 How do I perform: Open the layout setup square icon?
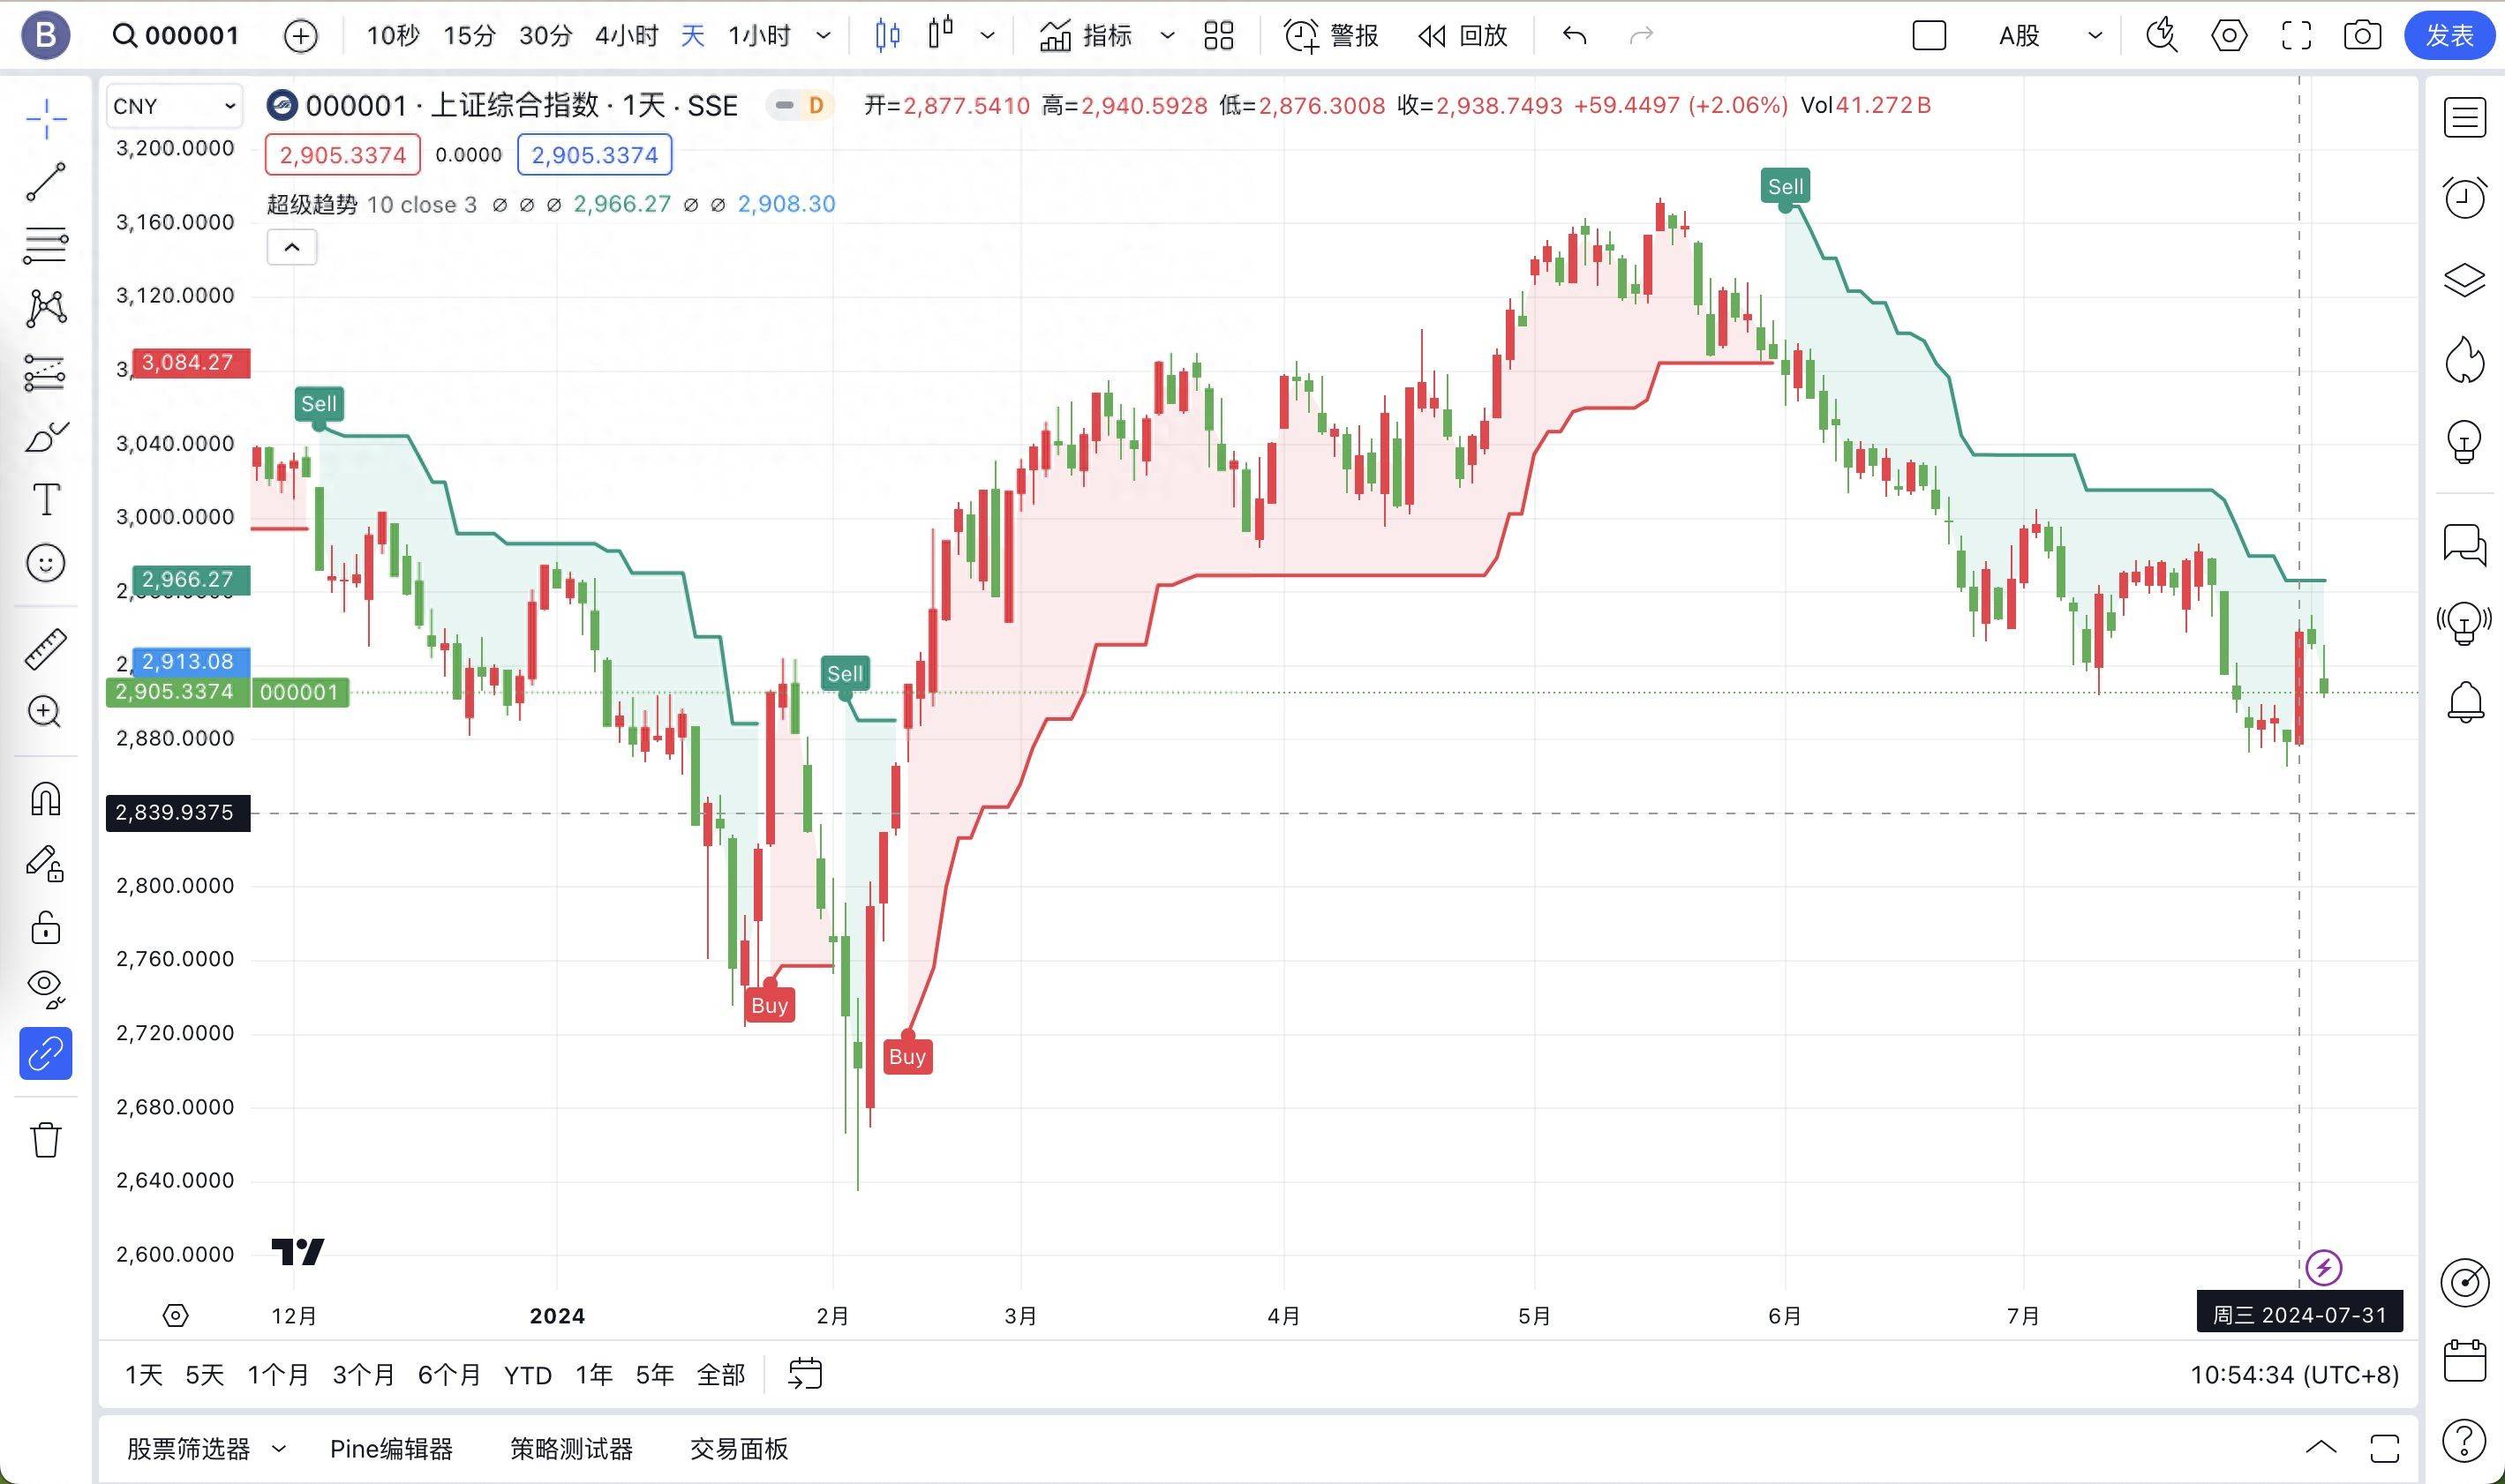[1929, 36]
